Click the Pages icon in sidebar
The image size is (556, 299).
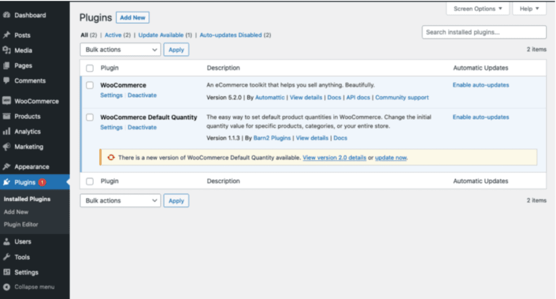[7, 65]
